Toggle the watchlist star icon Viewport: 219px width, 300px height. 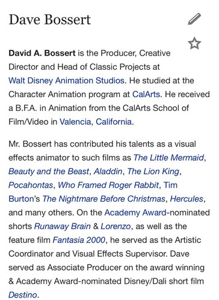coord(194,43)
